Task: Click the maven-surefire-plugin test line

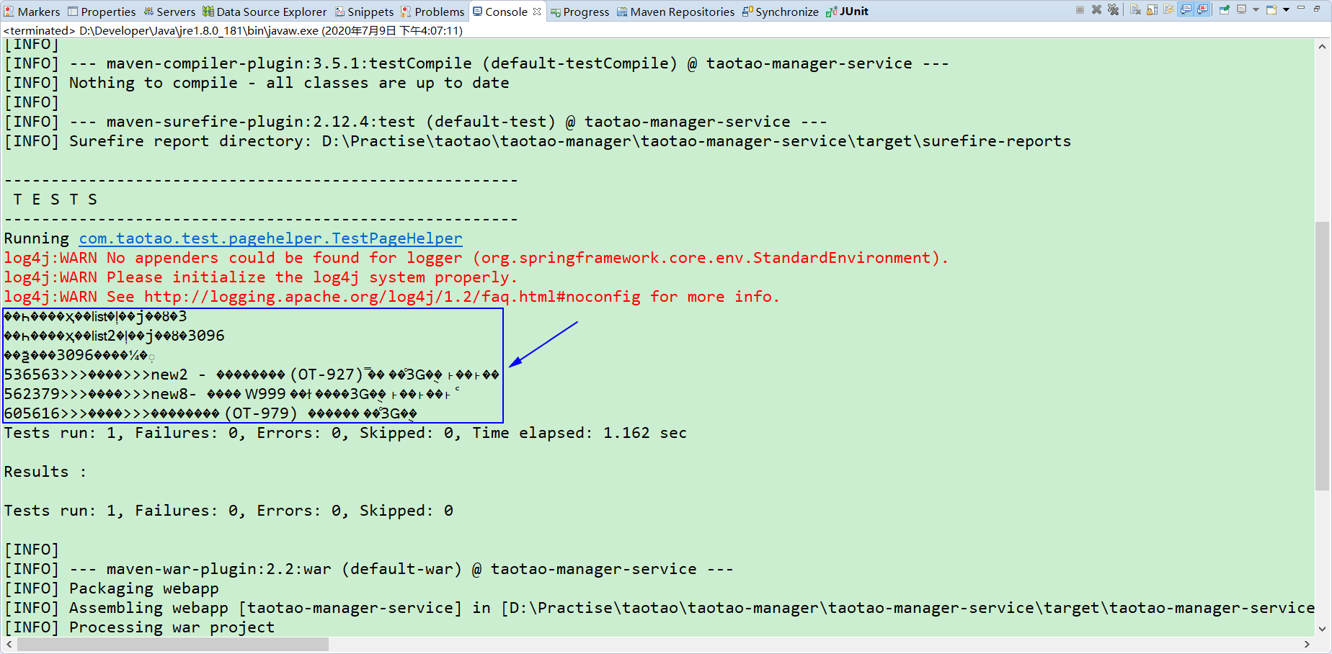Action: 415,122
